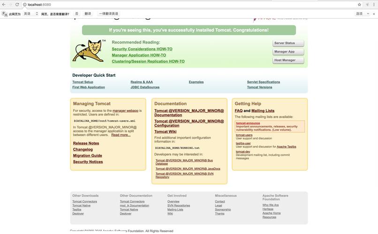Screen dimensions: 378x234
Task: Open the page language dropdown showing 英语
Action: tap(31, 14)
